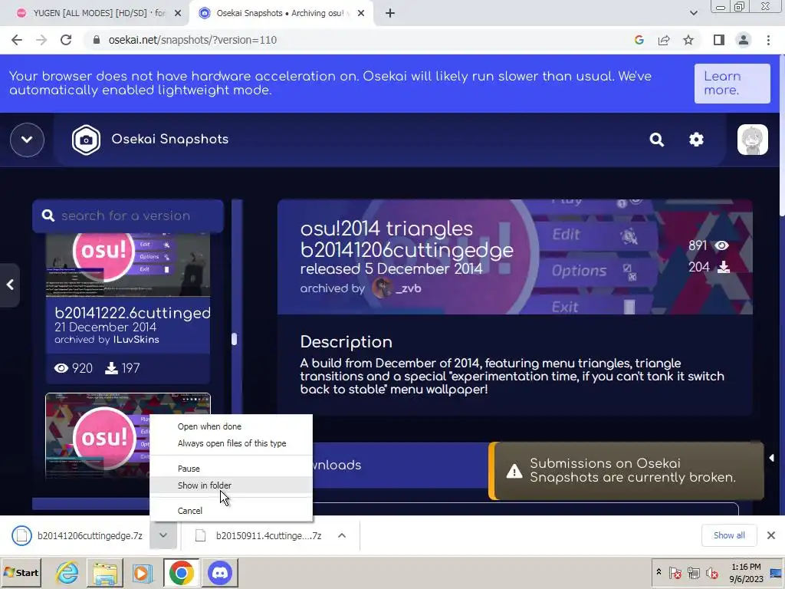Click the version list scrollbar handle
Screen dimensions: 785x589
(234, 339)
